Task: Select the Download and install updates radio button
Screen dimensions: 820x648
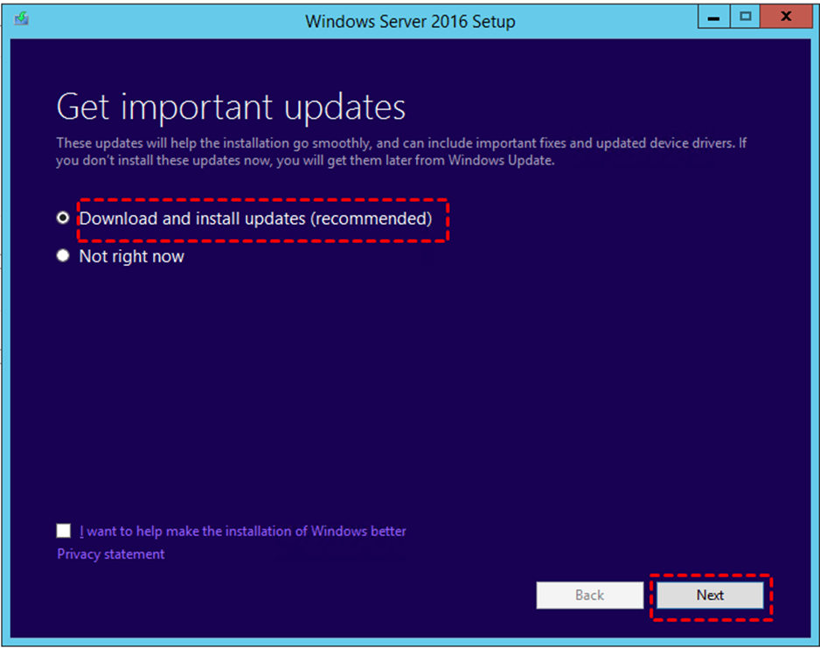Action: tap(63, 219)
